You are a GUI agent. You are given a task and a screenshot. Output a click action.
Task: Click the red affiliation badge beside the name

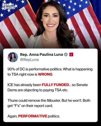pos(71,54)
